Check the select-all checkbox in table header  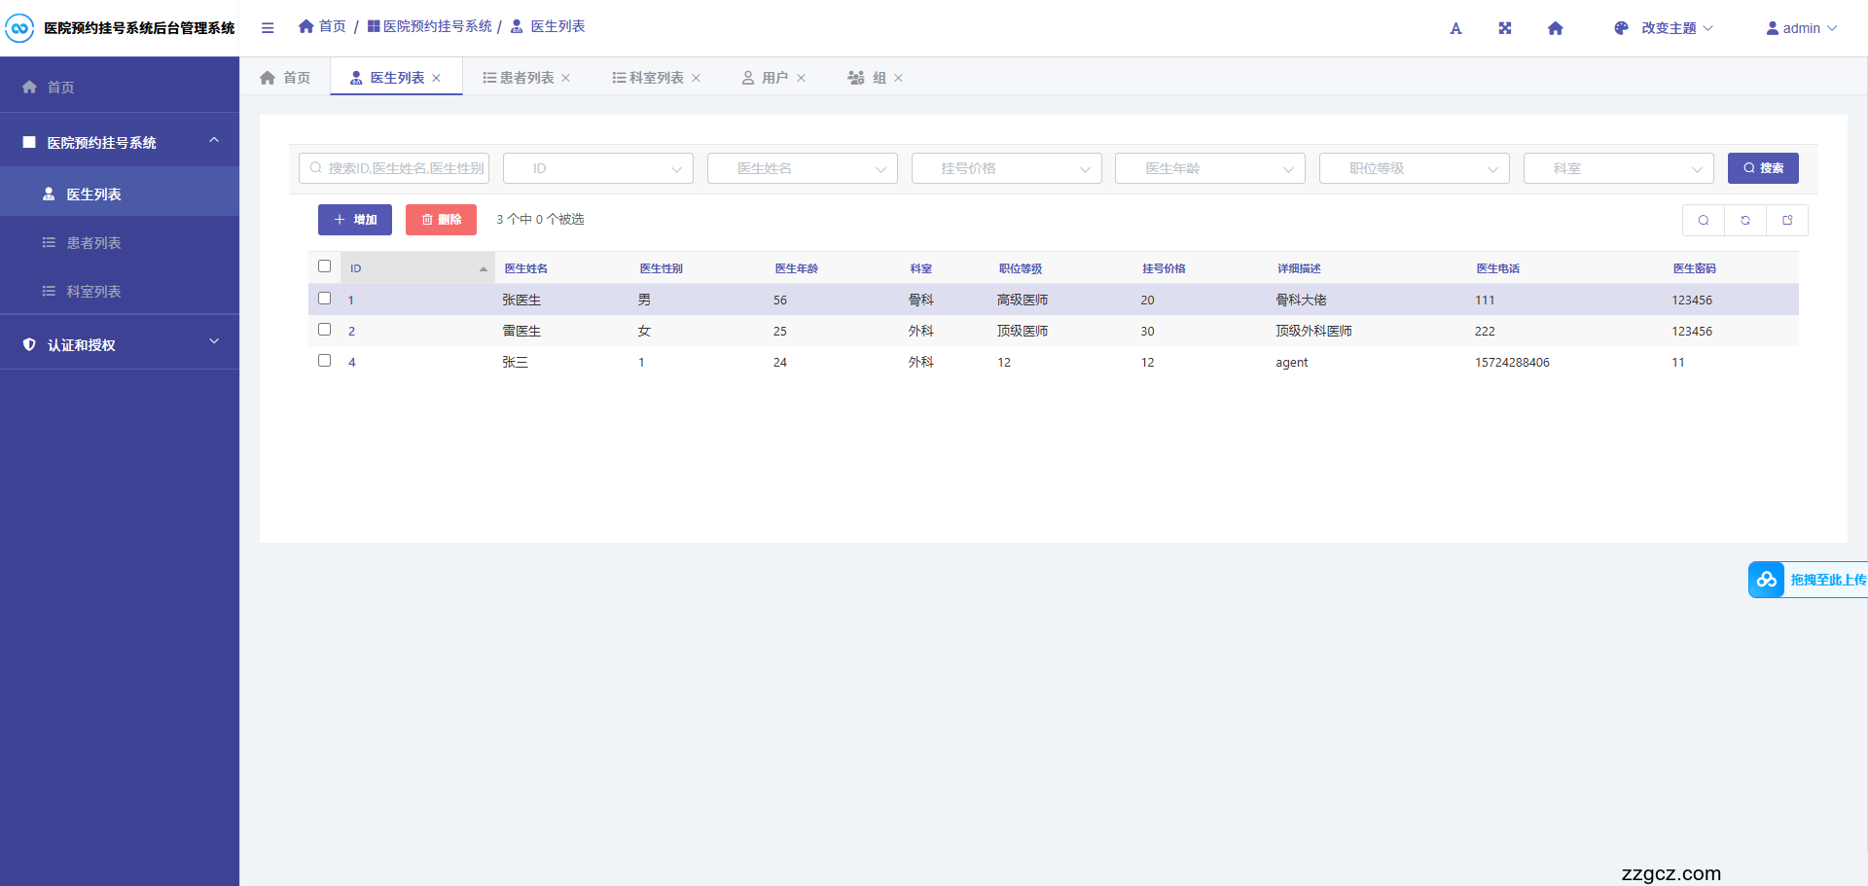point(325,266)
